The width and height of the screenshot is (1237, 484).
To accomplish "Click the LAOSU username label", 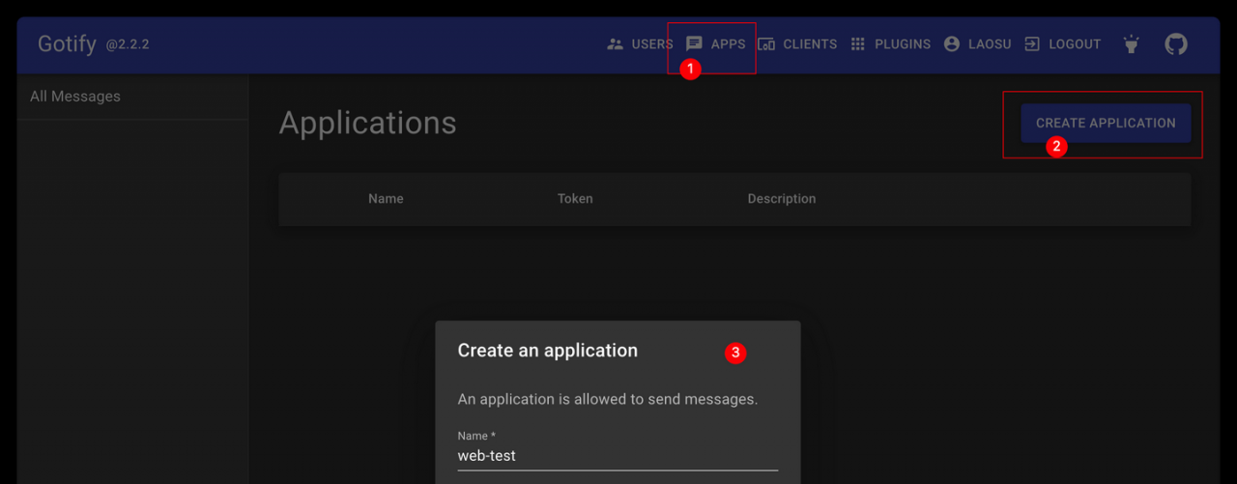I will 992,44.
